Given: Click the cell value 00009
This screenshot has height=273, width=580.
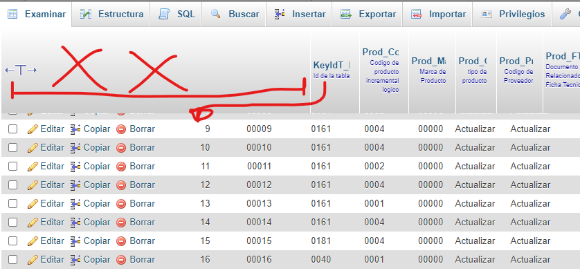Looking at the screenshot, I should 259,129.
